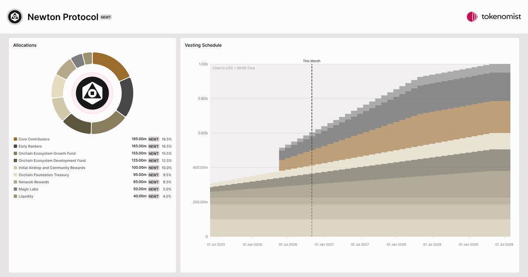Click the Newton logo inside the donut chart
Viewport: 528px width, 277px height.
pyautogui.click(x=92, y=93)
